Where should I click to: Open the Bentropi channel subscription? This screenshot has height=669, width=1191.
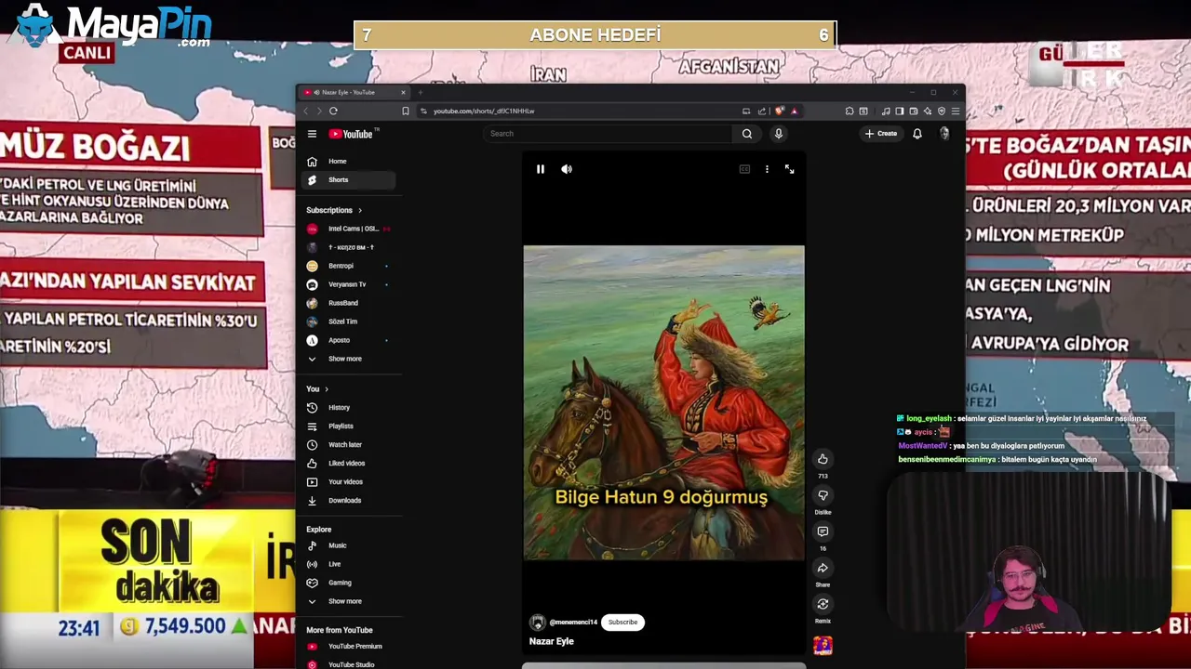pyautogui.click(x=350, y=266)
